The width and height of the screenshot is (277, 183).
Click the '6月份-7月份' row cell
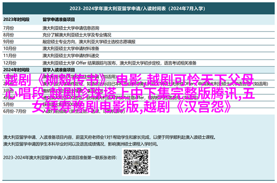coord(15,111)
